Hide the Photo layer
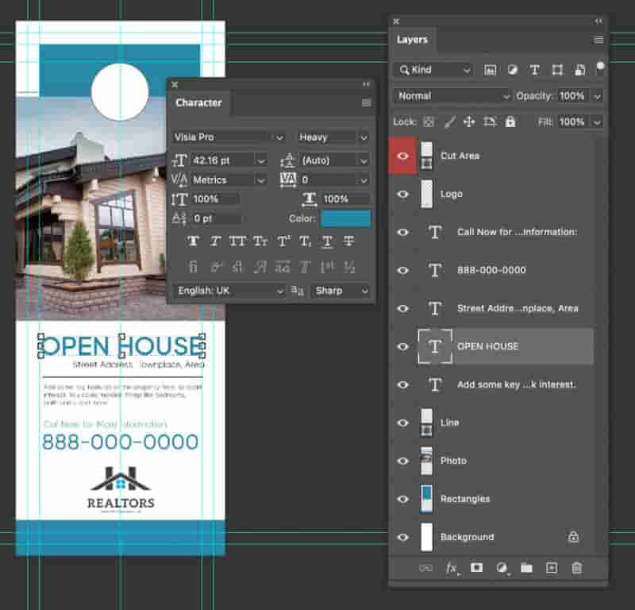This screenshot has height=610, width=635. point(402,461)
